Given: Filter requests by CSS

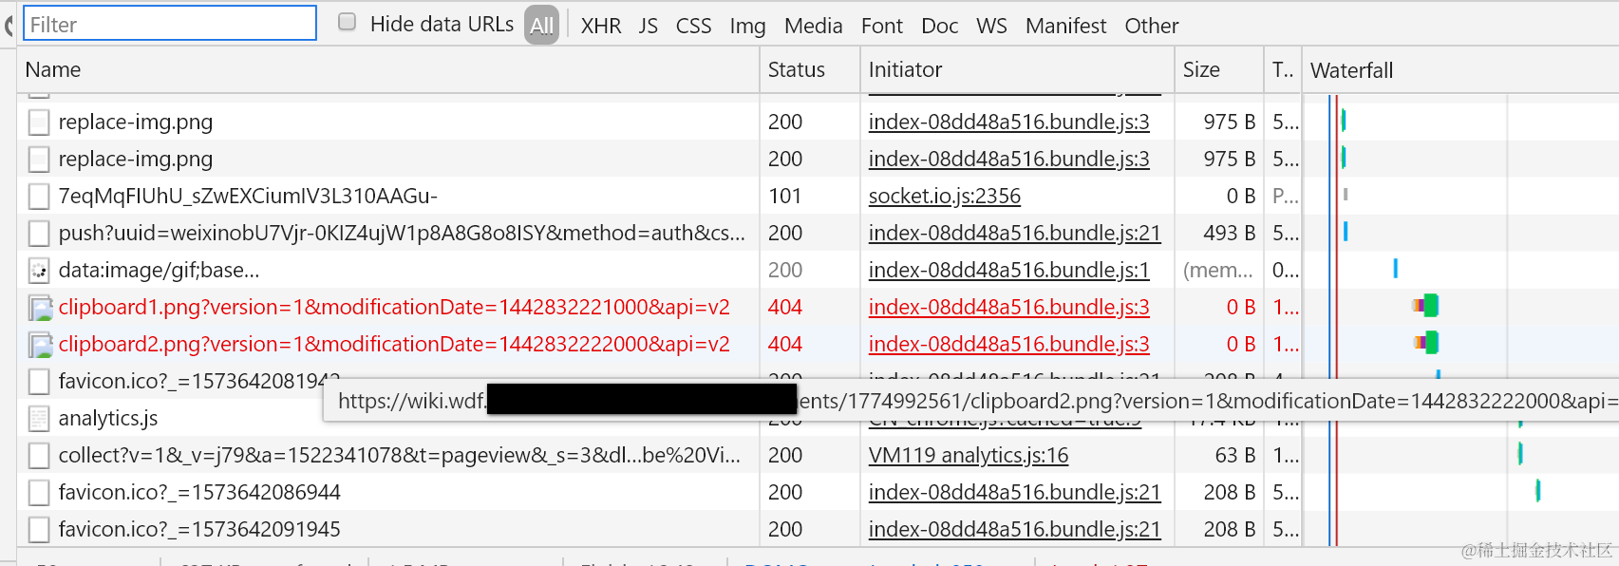Looking at the screenshot, I should click(x=693, y=26).
